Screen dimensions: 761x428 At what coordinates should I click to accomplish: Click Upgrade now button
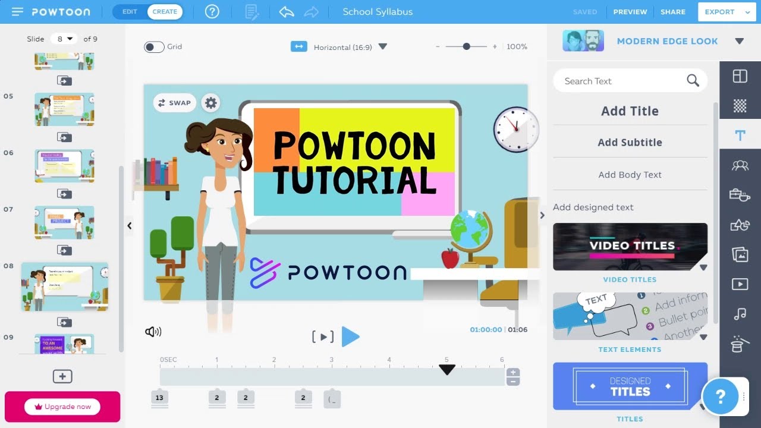(62, 407)
